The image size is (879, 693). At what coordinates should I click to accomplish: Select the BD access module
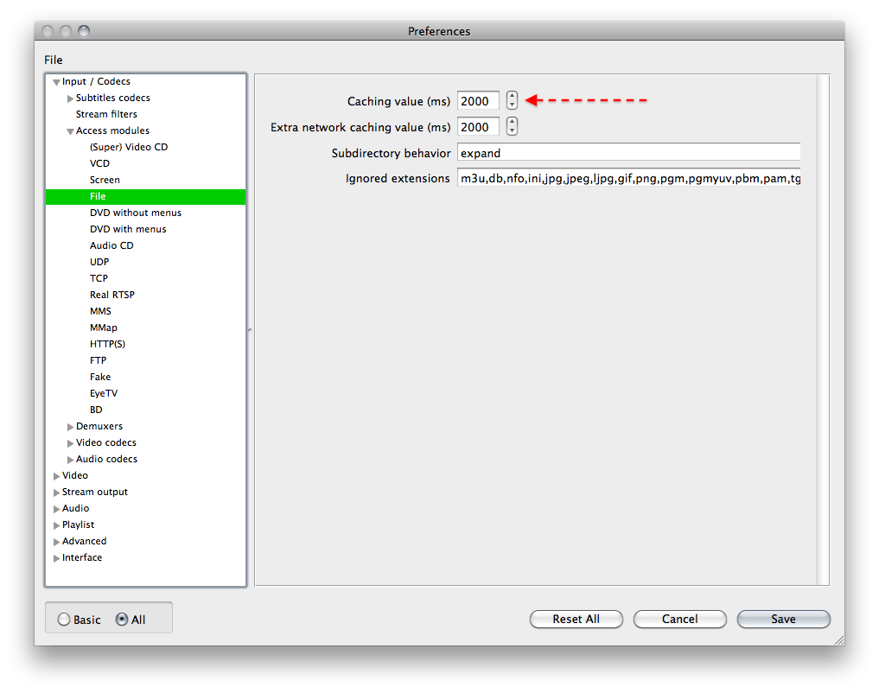click(x=97, y=410)
